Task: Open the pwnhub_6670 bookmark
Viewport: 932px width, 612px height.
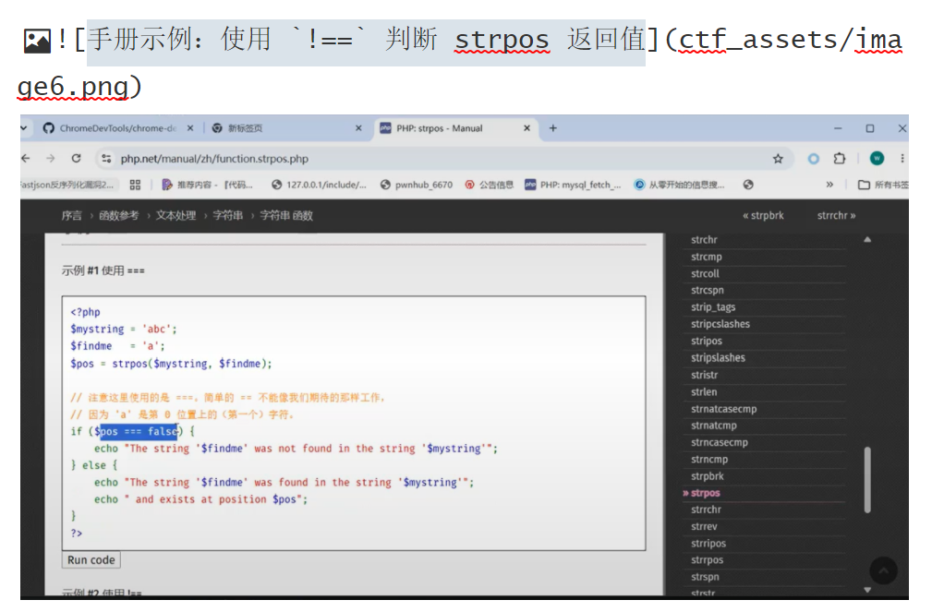Action: 417,185
